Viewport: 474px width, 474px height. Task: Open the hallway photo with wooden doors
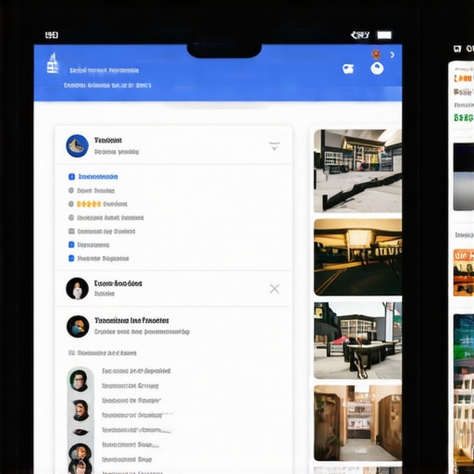click(x=357, y=423)
